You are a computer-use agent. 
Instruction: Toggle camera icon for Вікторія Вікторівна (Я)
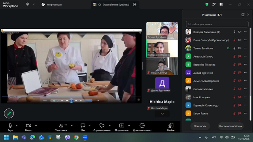click(x=240, y=32)
